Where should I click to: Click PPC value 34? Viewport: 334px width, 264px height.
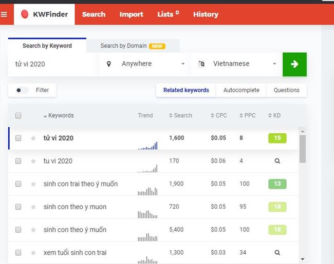tap(243, 253)
